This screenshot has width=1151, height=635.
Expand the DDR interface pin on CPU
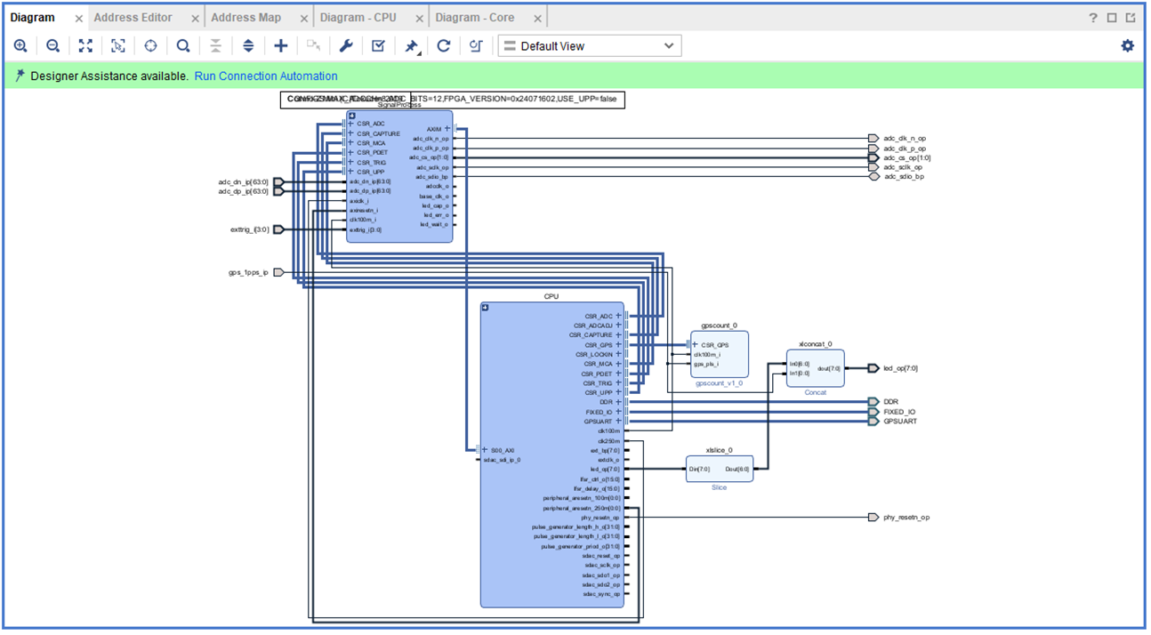[619, 402]
